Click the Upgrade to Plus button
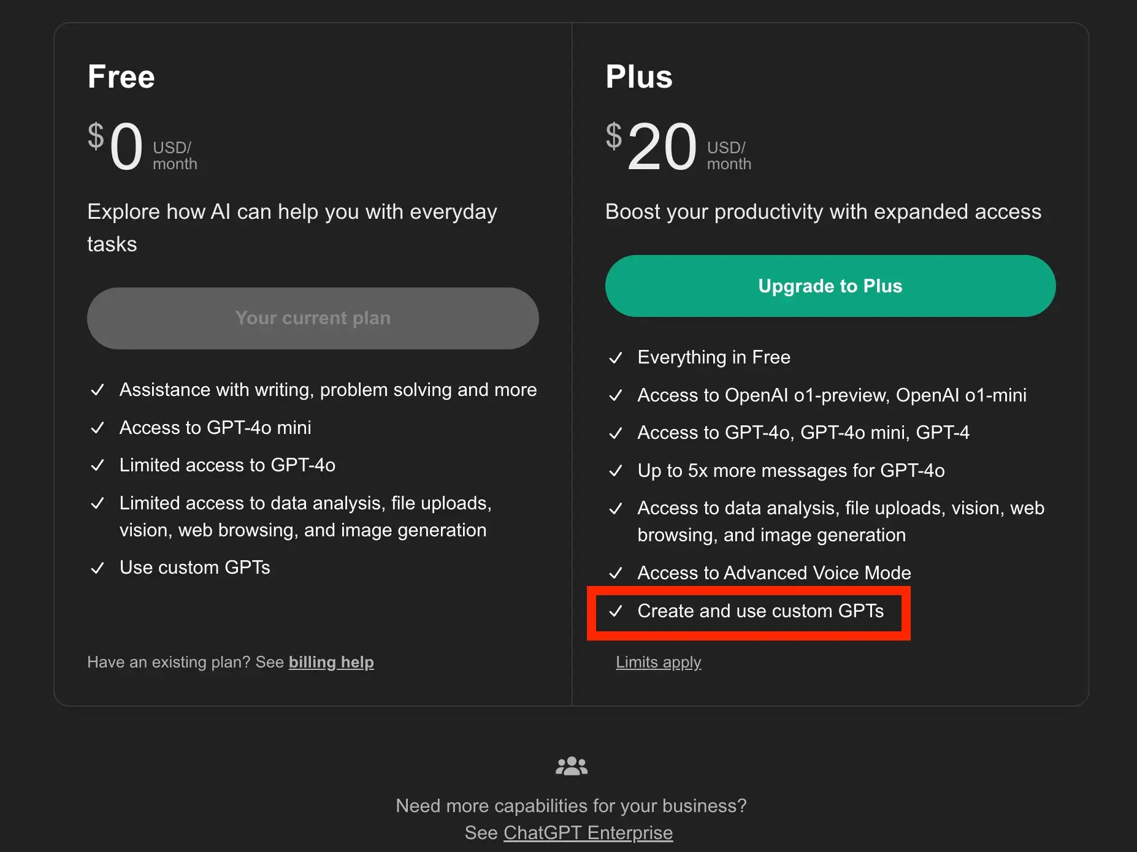The width and height of the screenshot is (1137, 852). click(x=830, y=286)
